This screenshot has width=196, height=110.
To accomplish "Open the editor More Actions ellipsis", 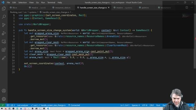I will (x=192, y=7).
